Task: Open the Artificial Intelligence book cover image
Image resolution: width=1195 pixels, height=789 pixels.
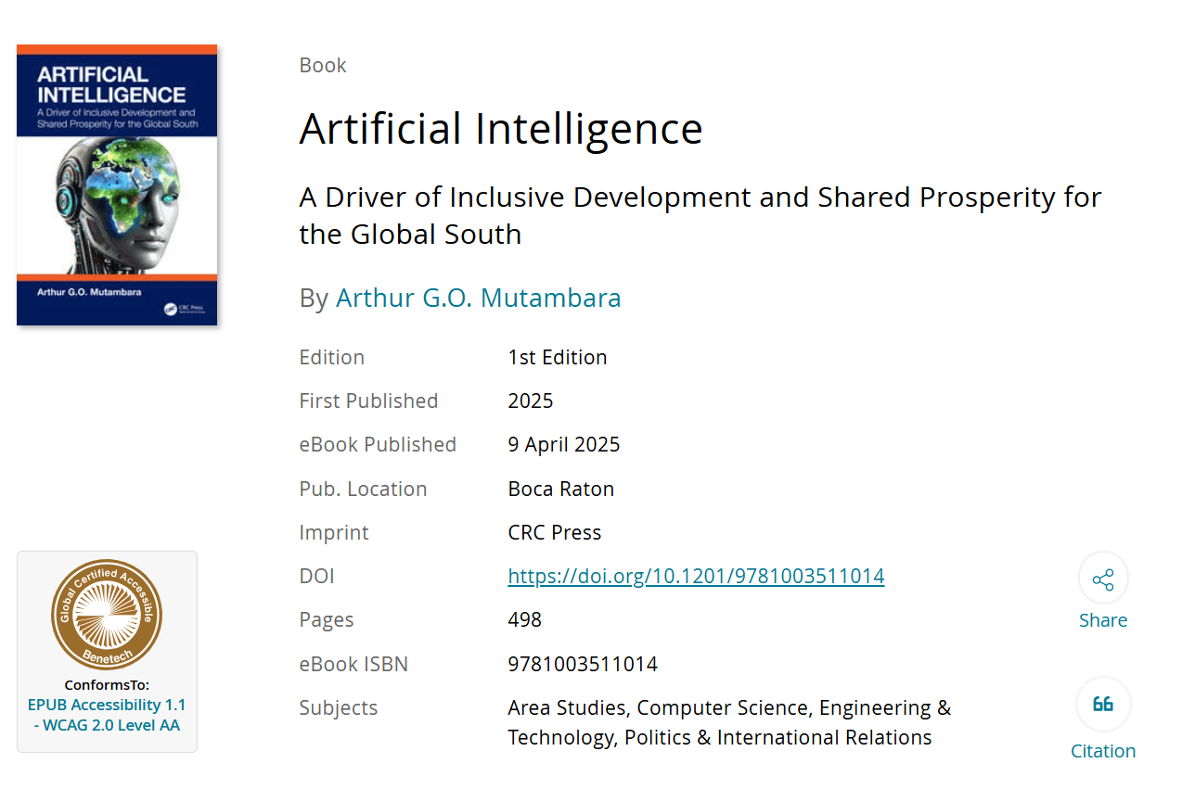Action: [x=117, y=185]
